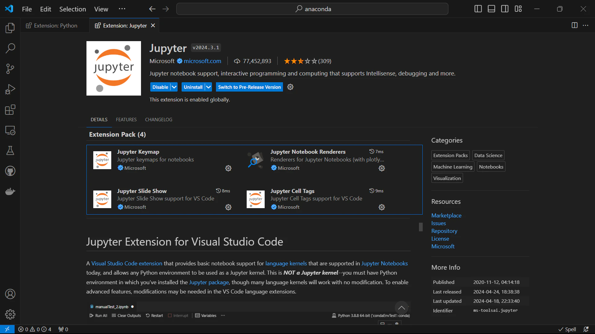This screenshot has width=595, height=334.
Task: Open the Explorer view in activity bar
Action: (x=10, y=28)
